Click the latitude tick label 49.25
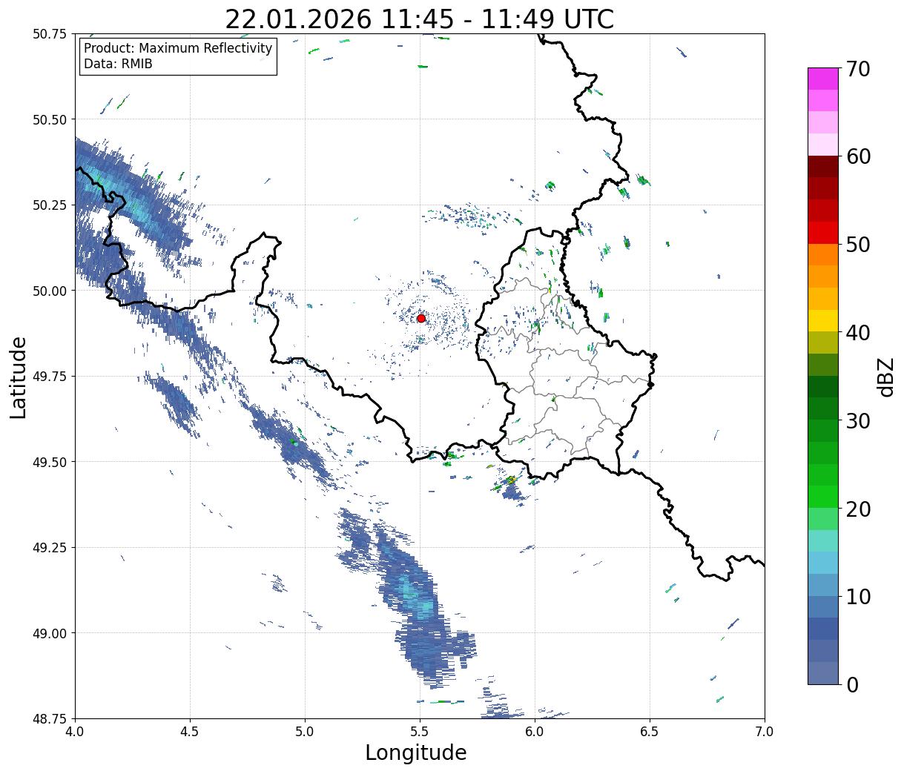The width and height of the screenshot is (904, 771). coord(50,548)
